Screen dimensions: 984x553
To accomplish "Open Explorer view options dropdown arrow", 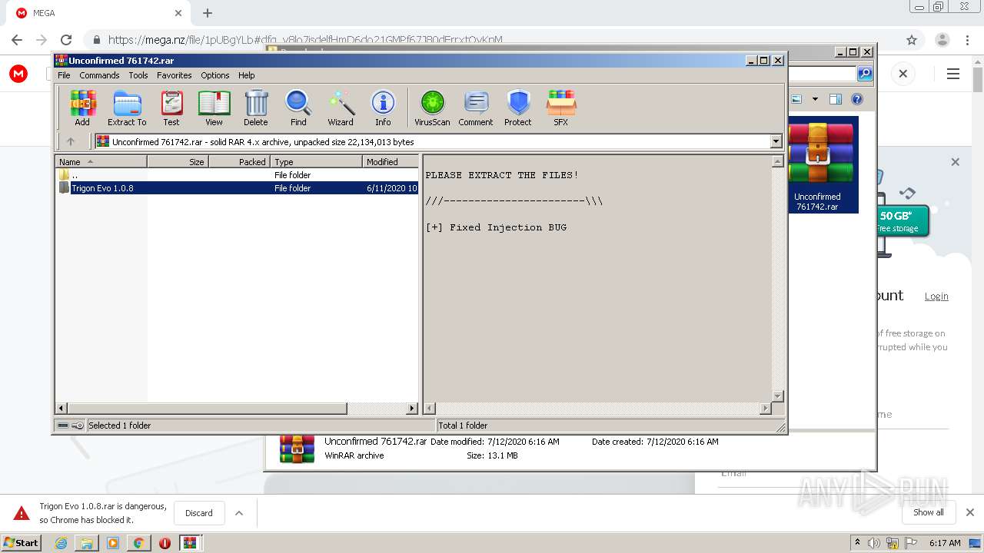I will [815, 99].
